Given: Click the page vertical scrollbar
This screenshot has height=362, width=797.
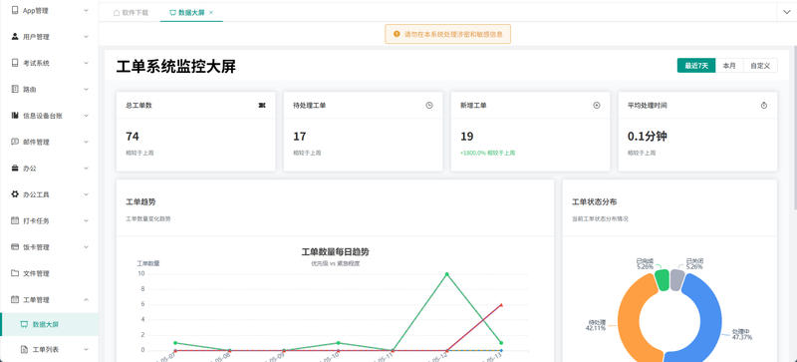Looking at the screenshot, I should pyautogui.click(x=794, y=128).
